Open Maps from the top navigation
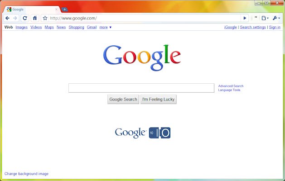This screenshot has height=181, width=285. (x=49, y=27)
